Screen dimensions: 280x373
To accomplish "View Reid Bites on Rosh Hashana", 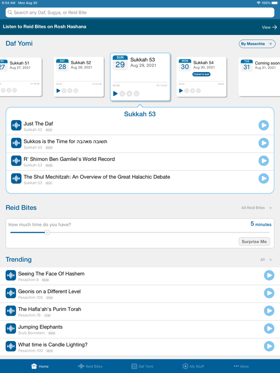I will 269,27.
